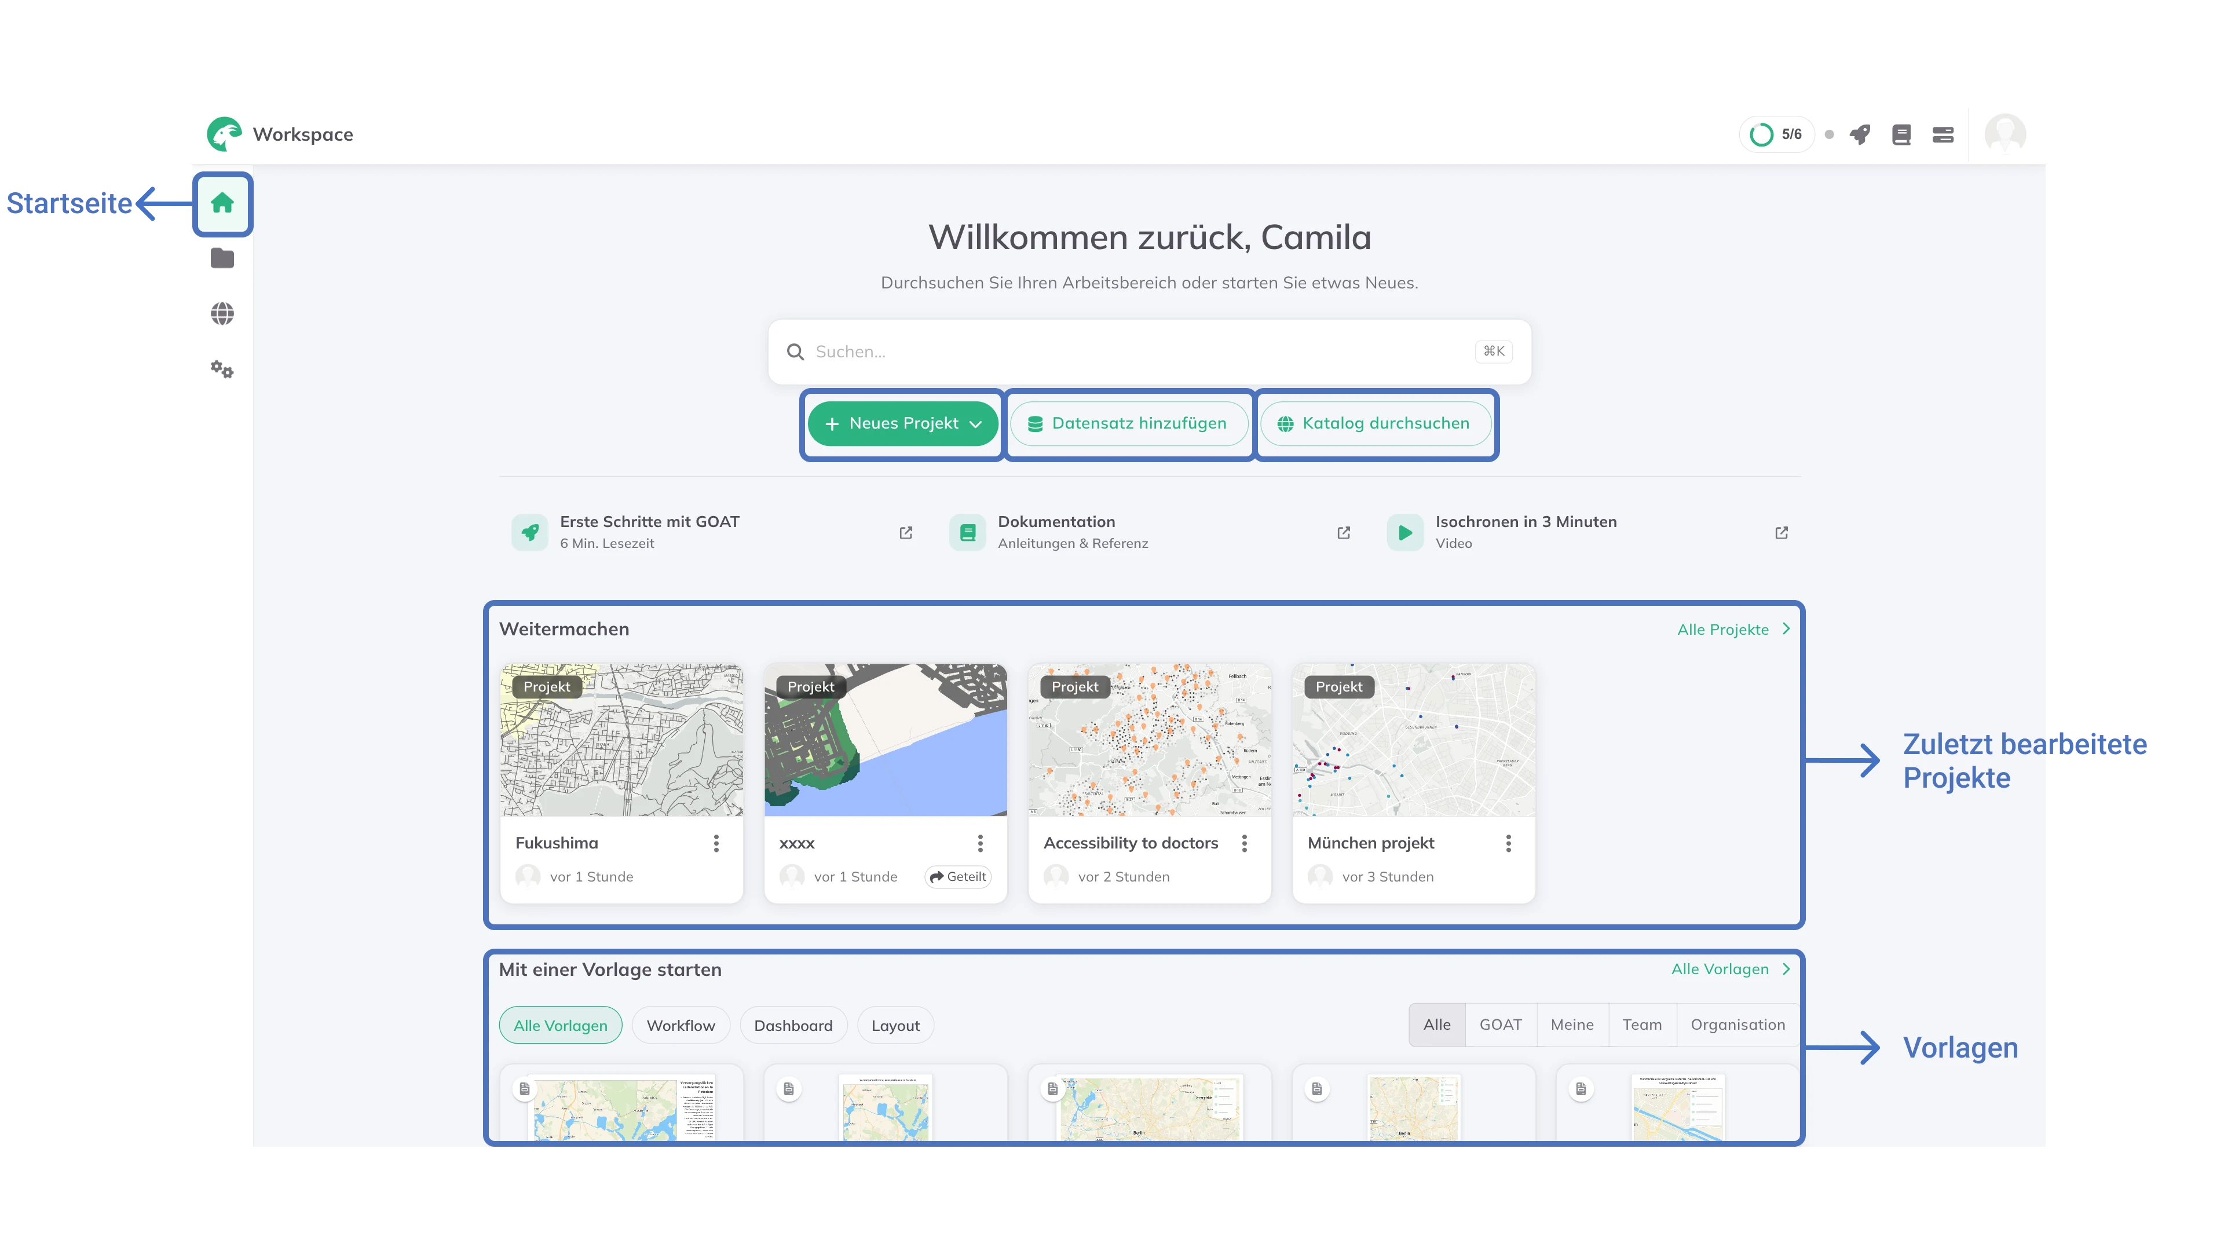Screen dimensions: 2224x1251
Task: Open three-dot menu of München projekt
Action: (x=1508, y=843)
